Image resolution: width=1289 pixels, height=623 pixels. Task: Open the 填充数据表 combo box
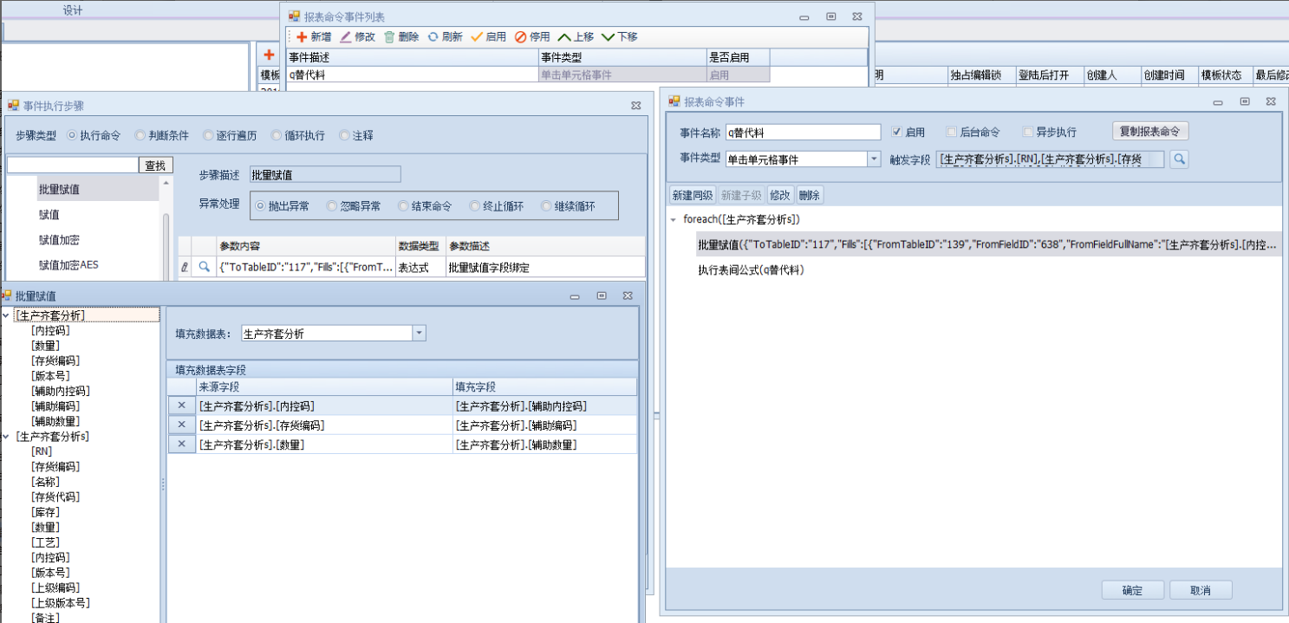(419, 334)
